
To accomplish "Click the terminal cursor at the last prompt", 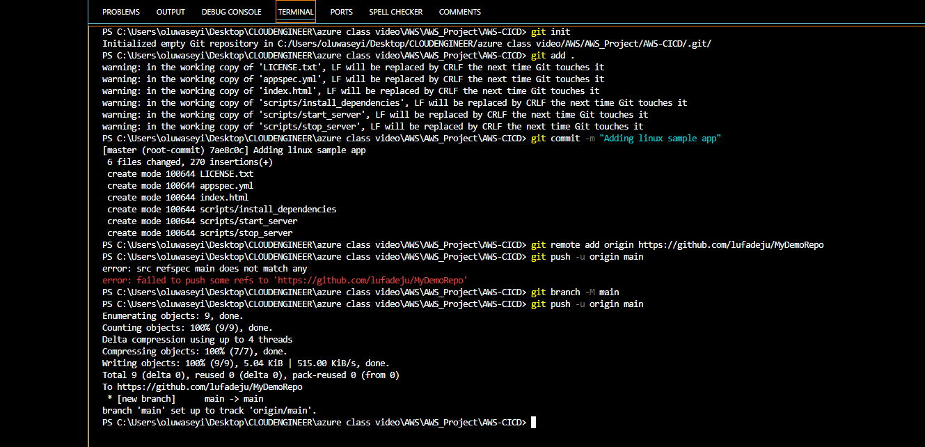I will [x=534, y=423].
